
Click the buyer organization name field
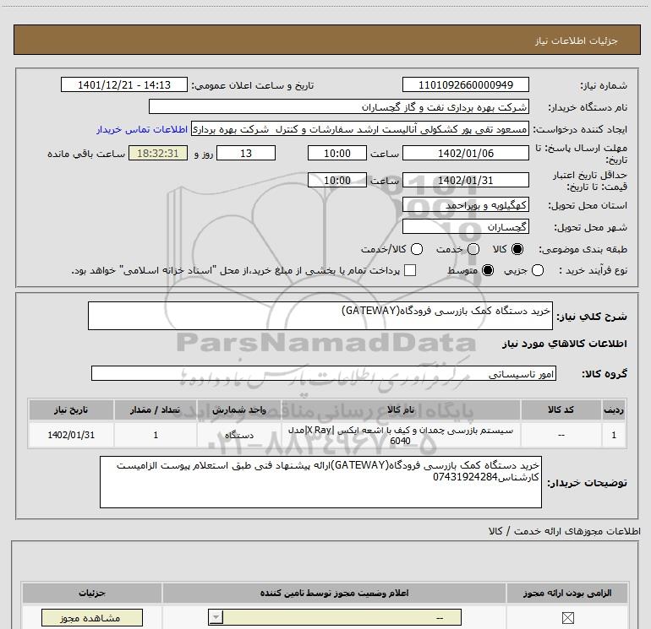click(339, 107)
